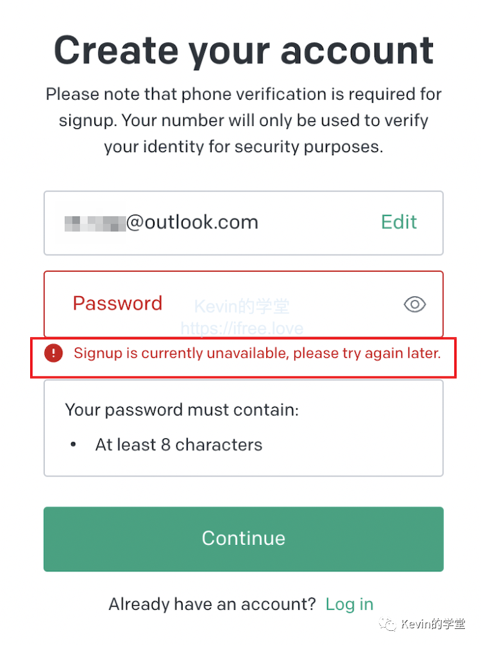Image resolution: width=481 pixels, height=645 pixels.
Task: Select the signup unavailable error message
Action: (x=257, y=353)
